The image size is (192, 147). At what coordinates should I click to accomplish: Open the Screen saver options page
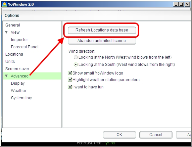click(x=17, y=69)
